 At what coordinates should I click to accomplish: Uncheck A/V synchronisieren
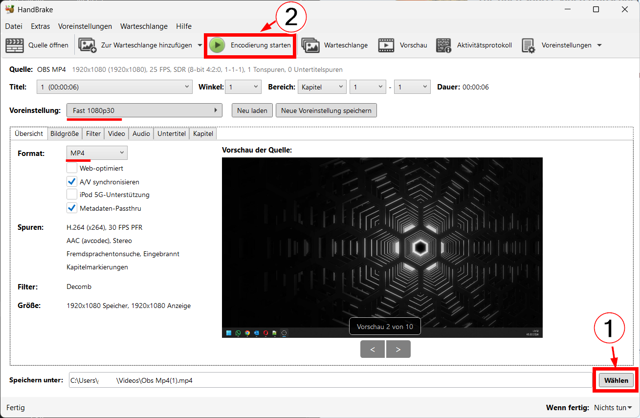tap(72, 181)
